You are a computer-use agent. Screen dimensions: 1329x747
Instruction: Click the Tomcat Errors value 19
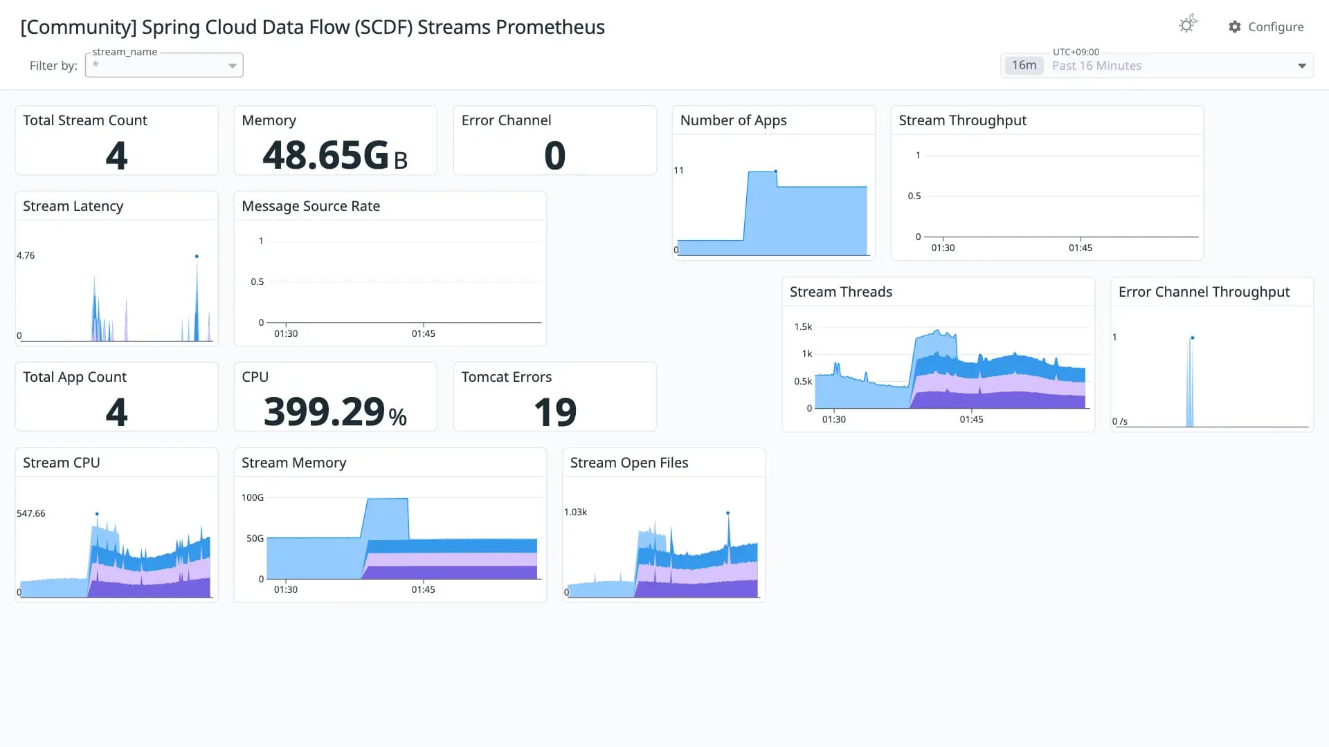click(554, 412)
